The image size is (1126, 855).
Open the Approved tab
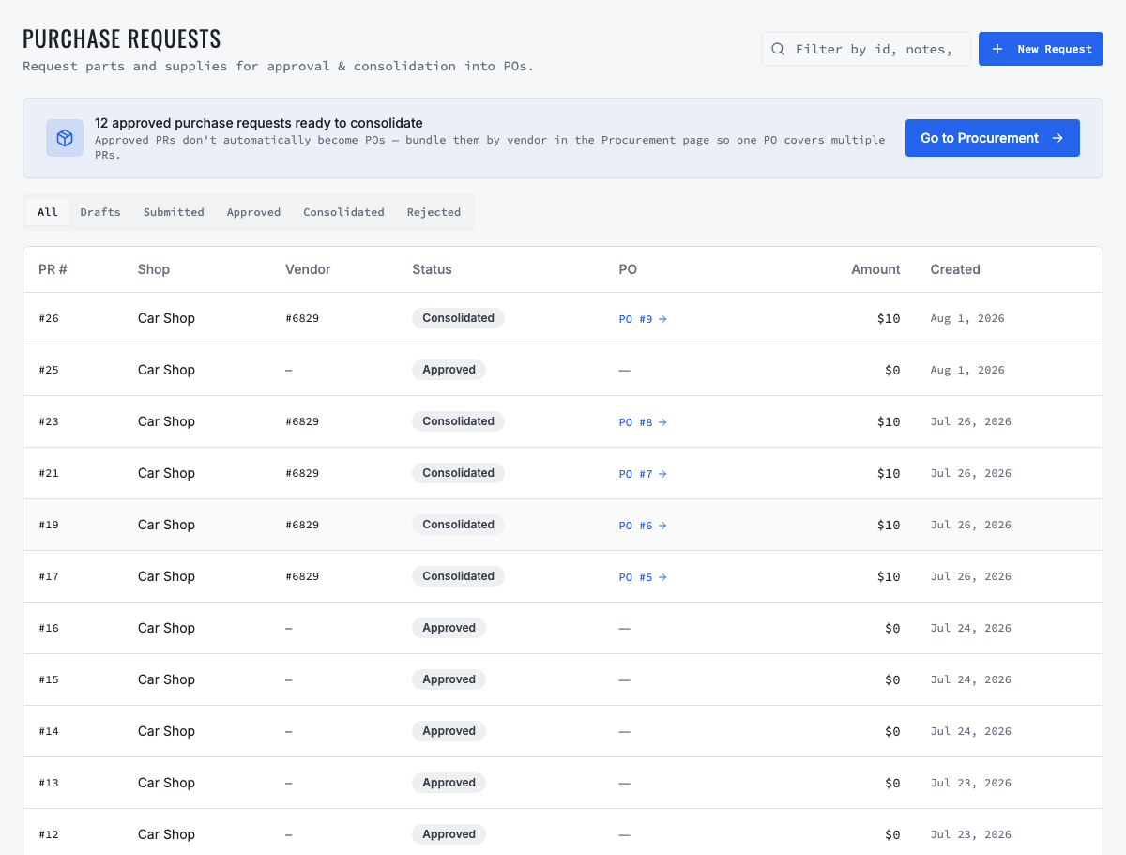(253, 212)
